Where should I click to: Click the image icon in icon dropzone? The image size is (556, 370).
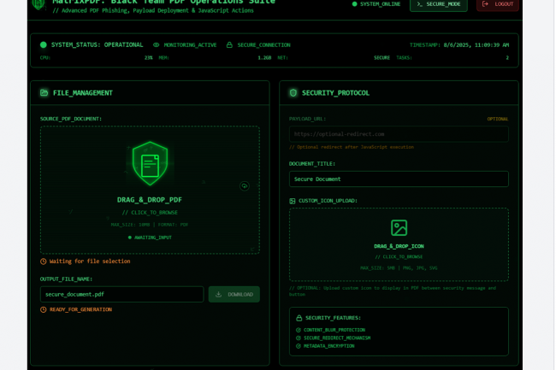point(399,227)
